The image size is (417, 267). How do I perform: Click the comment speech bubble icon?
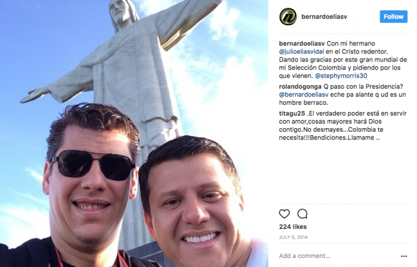pyautogui.click(x=303, y=214)
